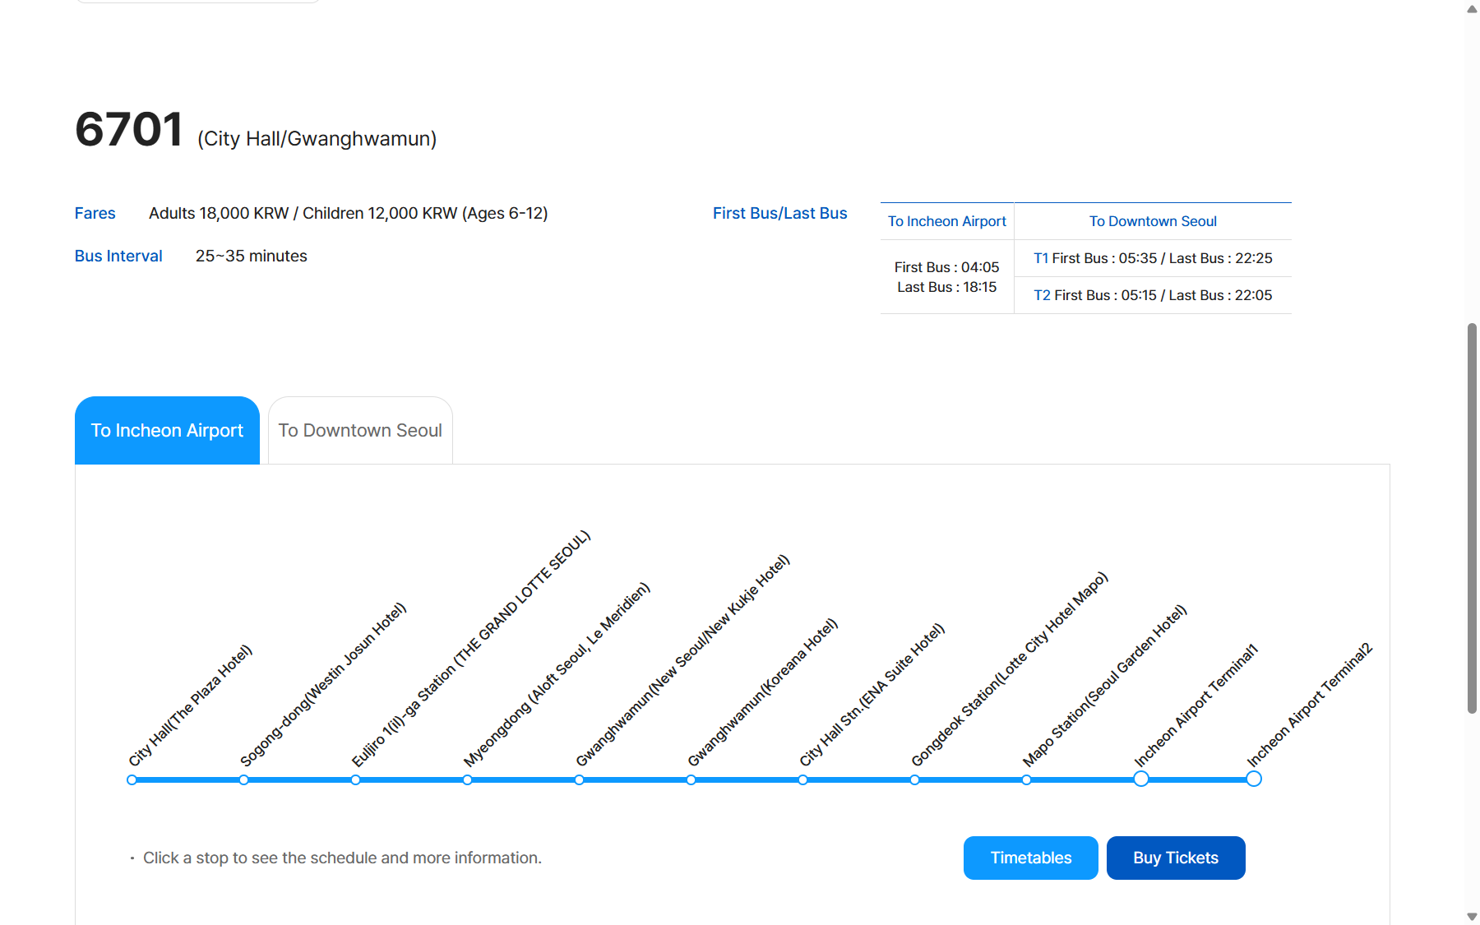Select the City Hall Stn. (ENA Suite Hotel) stop
Image resolution: width=1480 pixels, height=925 pixels.
coord(802,779)
